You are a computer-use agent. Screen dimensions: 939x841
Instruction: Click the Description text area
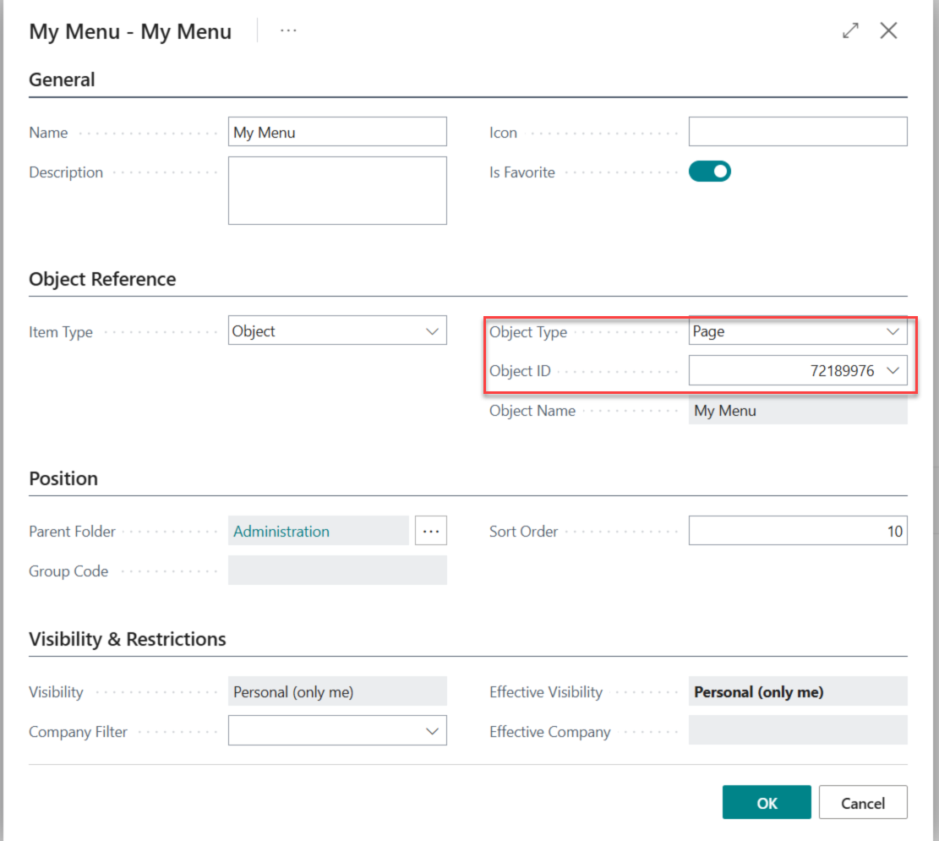pyautogui.click(x=337, y=190)
